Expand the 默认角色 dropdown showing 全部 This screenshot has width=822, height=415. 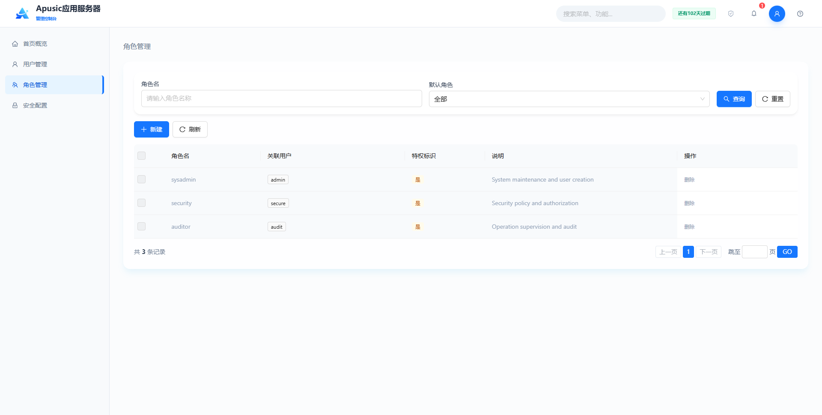pyautogui.click(x=569, y=99)
